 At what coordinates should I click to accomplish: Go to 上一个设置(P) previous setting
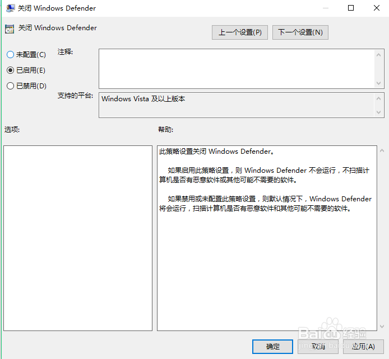(240, 32)
